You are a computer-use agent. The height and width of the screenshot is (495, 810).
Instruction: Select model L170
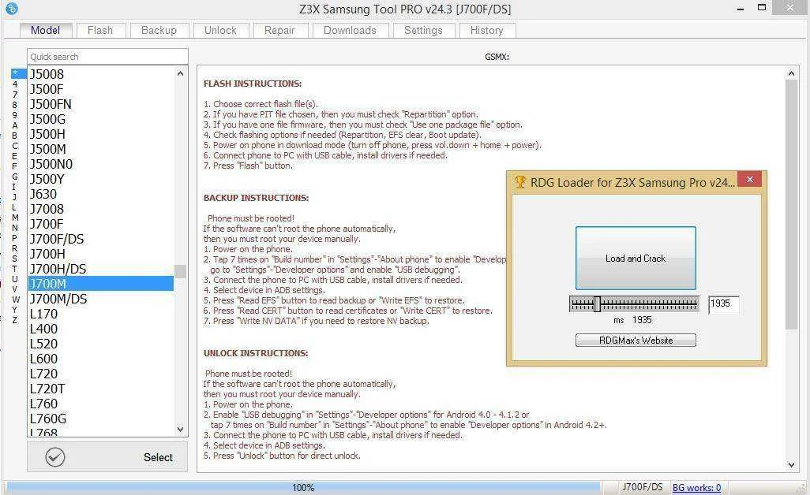tap(101, 314)
